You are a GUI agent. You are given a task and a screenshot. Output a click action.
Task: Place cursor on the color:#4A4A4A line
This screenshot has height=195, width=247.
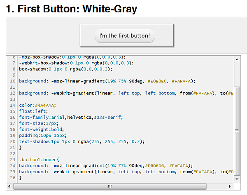pos(37,105)
